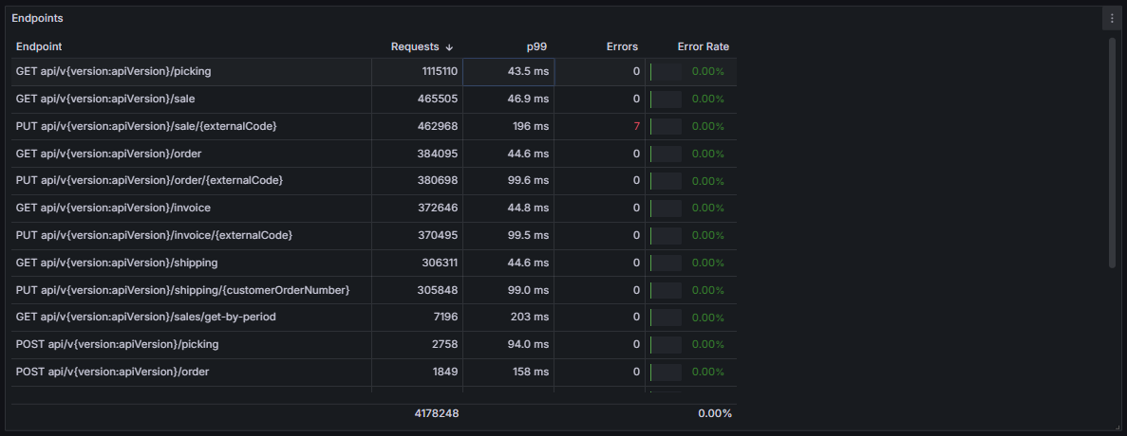
Task: Click the error rate gauge bar for GET picking
Action: [x=666, y=72]
